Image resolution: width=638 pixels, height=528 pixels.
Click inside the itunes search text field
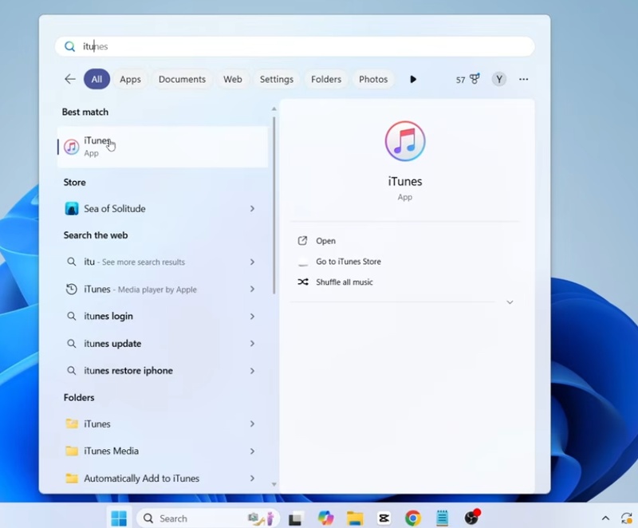point(294,46)
